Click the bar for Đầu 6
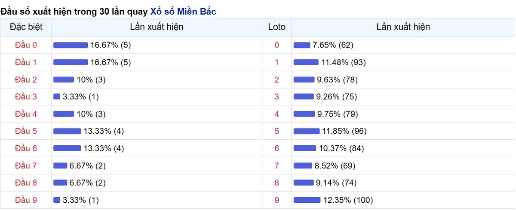Screen dimensions: 516x210 click(x=67, y=148)
